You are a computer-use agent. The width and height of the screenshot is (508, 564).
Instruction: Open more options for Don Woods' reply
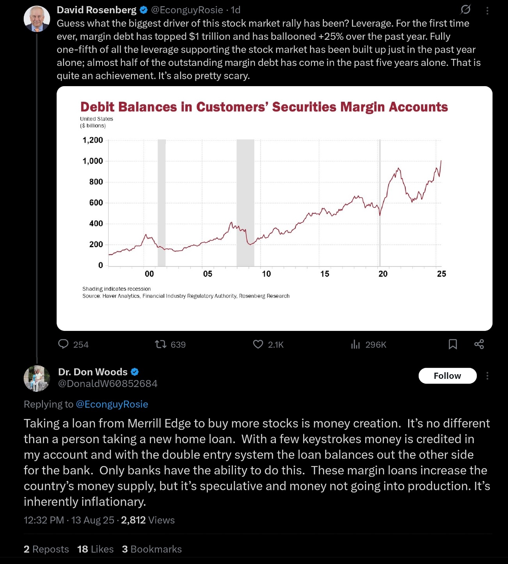tap(487, 376)
